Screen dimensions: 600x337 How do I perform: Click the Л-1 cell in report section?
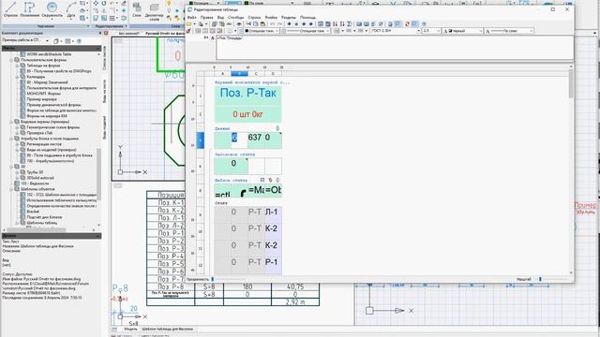click(x=273, y=214)
